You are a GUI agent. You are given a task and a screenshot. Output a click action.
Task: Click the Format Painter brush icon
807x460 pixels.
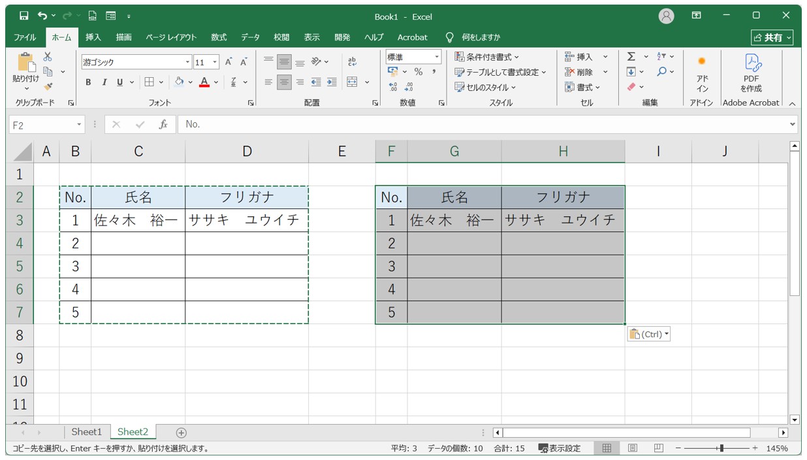48,86
